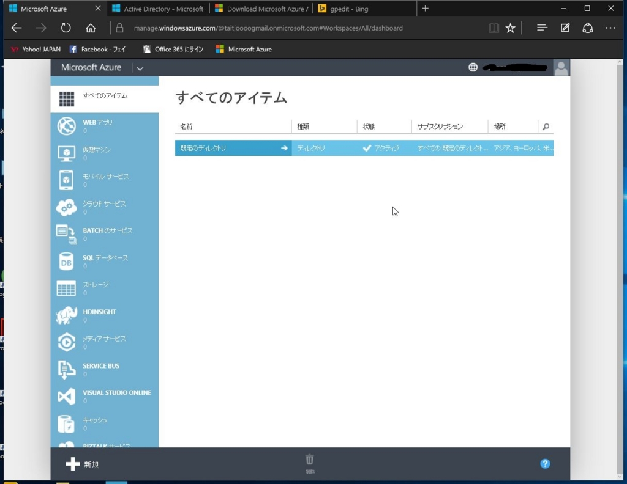Open the SERVICE BUS icon
Image resolution: width=627 pixels, height=484 pixels.
tap(66, 369)
